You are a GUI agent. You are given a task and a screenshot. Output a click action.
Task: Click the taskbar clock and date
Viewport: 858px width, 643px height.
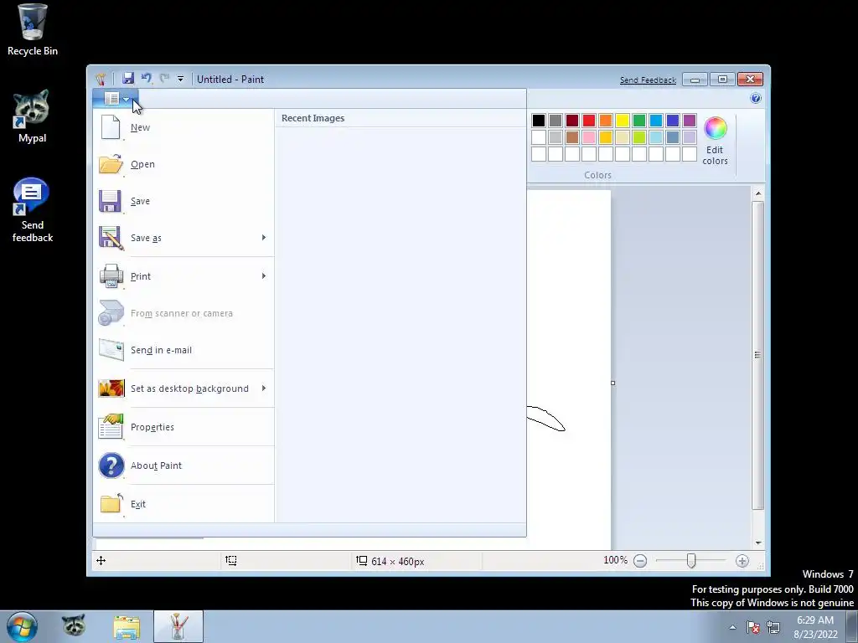[x=815, y=627]
